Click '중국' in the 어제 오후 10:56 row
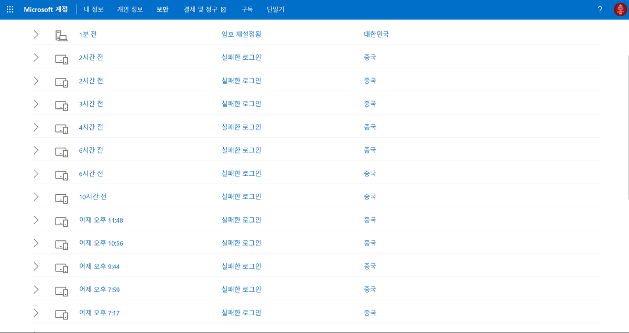629x333 pixels. pos(370,243)
